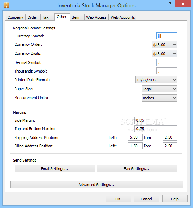Viewport: 193px width, 208px height.
Task: Click the Measurement Units label
Action: 31,98
